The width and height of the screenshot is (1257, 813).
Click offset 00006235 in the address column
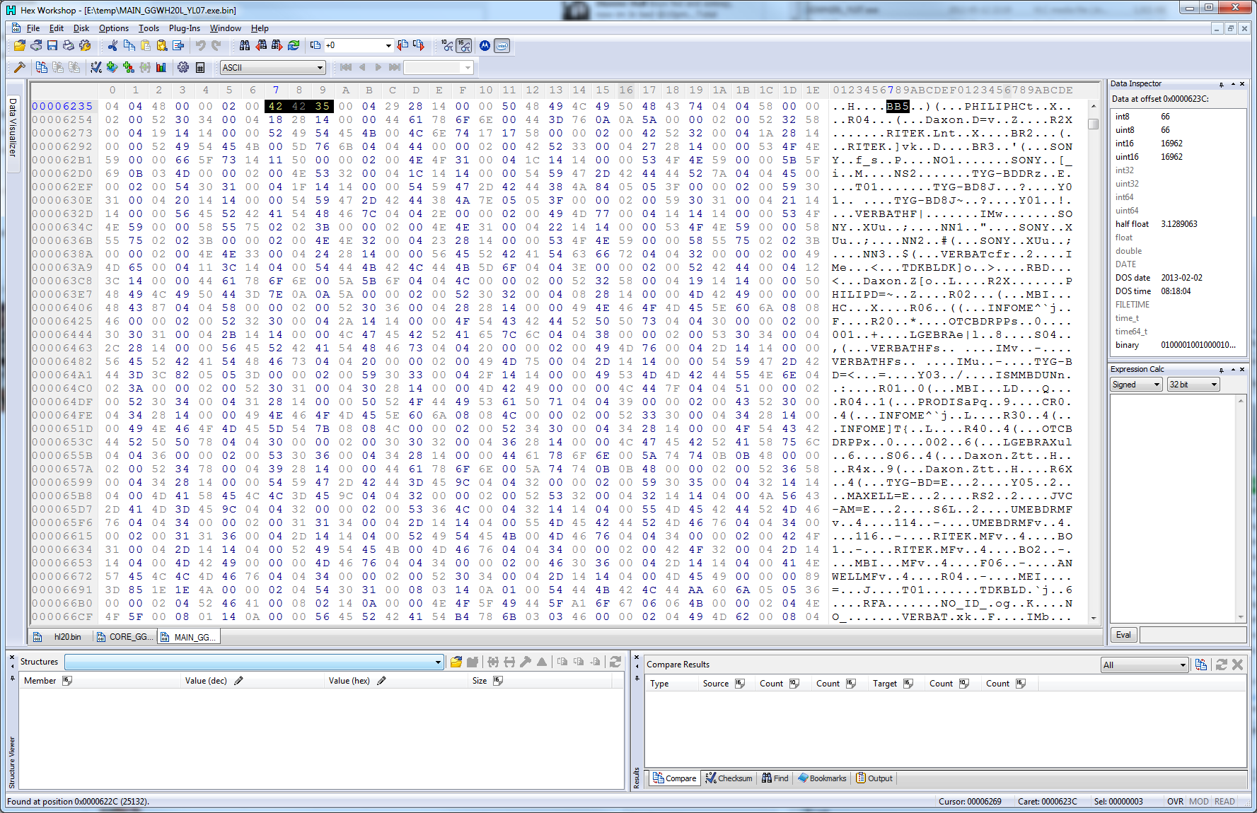[x=62, y=106]
